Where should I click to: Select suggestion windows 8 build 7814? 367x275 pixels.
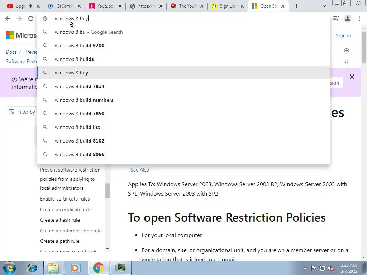tap(183, 86)
